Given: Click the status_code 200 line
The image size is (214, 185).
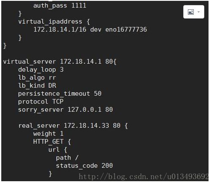Looking at the screenshot, I should point(84,166).
